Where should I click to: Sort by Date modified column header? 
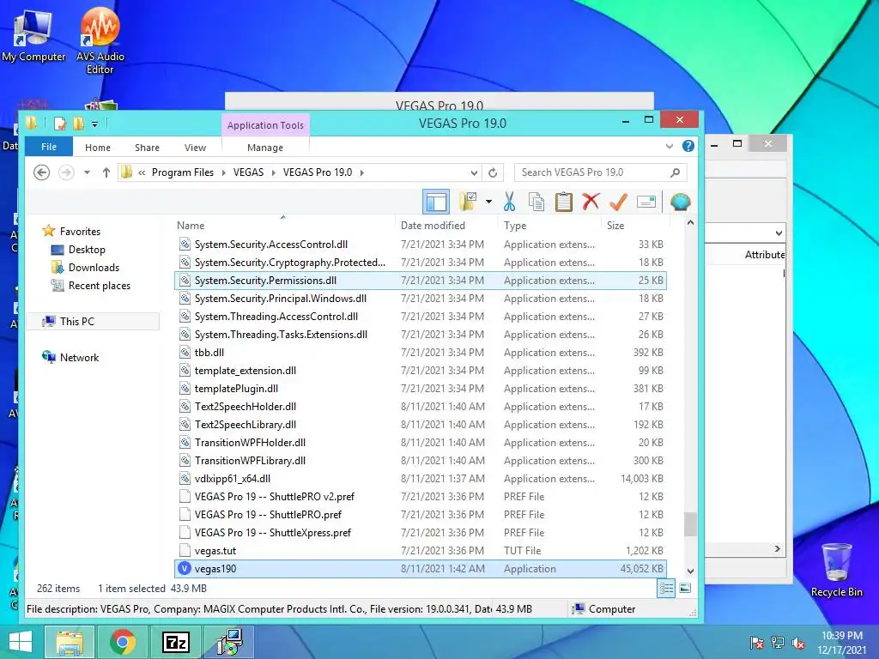pyautogui.click(x=446, y=226)
